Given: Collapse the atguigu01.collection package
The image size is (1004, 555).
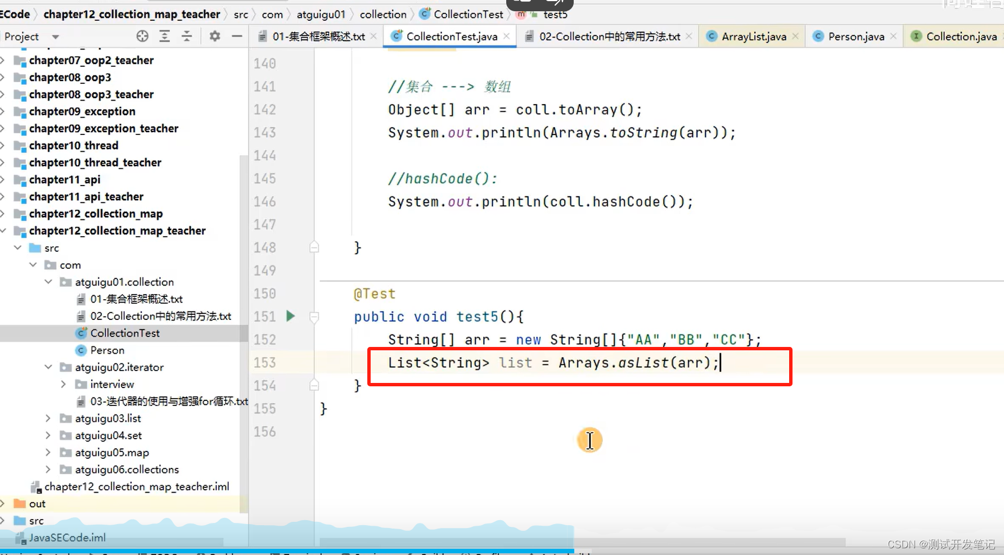Looking at the screenshot, I should coord(48,281).
